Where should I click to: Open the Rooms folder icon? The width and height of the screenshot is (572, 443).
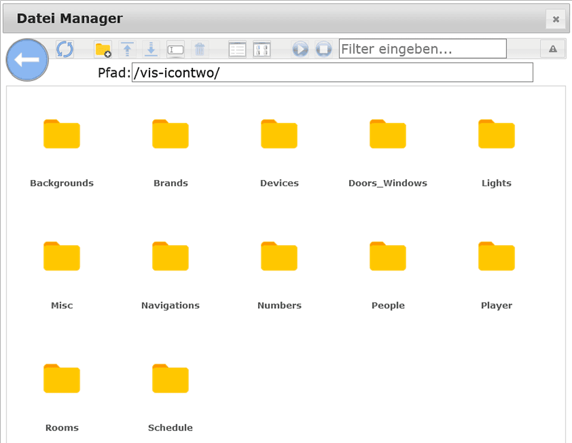pos(61,379)
